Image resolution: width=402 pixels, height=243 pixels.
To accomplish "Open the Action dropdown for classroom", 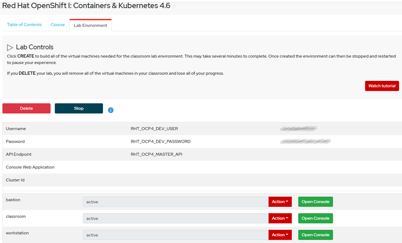I will pos(280,218).
